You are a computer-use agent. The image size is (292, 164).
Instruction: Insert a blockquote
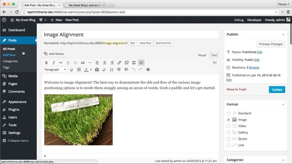click(x=83, y=63)
